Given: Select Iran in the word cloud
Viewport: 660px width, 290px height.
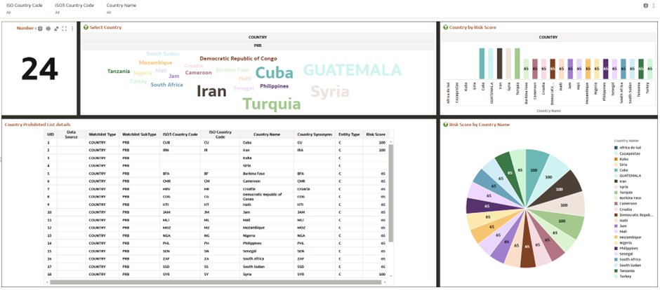Looking at the screenshot, I should 211,91.
